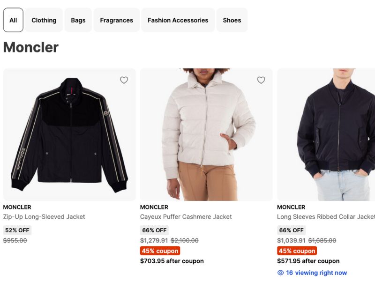The image size is (375, 281).
Task: Click the heart icon on Zip-Up Long-Sleeved Jacket
Action: point(124,80)
